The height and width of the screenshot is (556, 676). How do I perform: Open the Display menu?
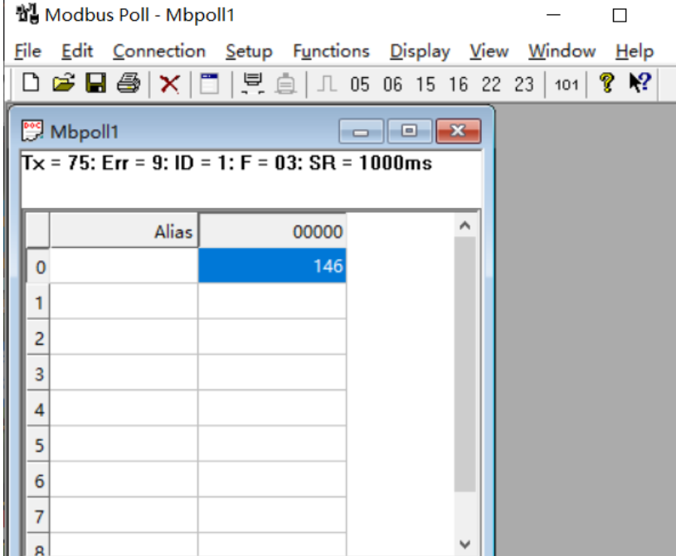420,51
